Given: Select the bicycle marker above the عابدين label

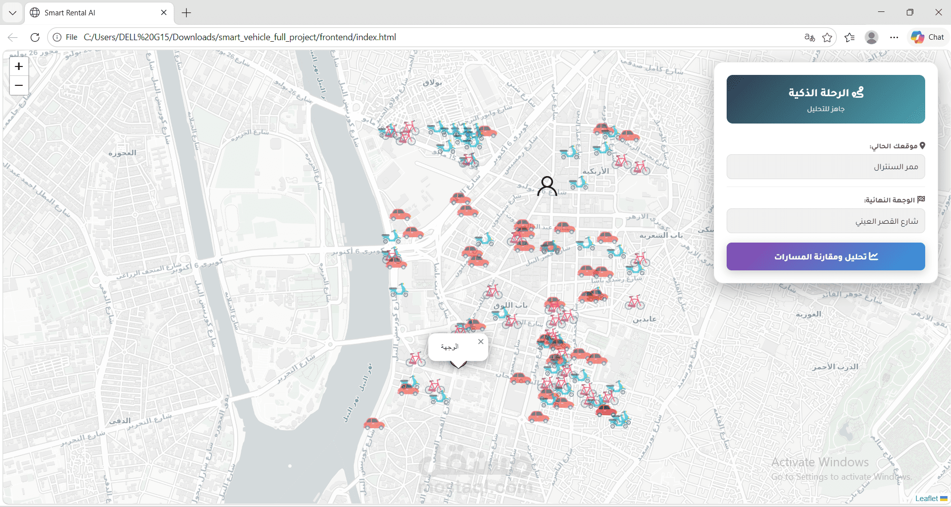Looking at the screenshot, I should [635, 302].
